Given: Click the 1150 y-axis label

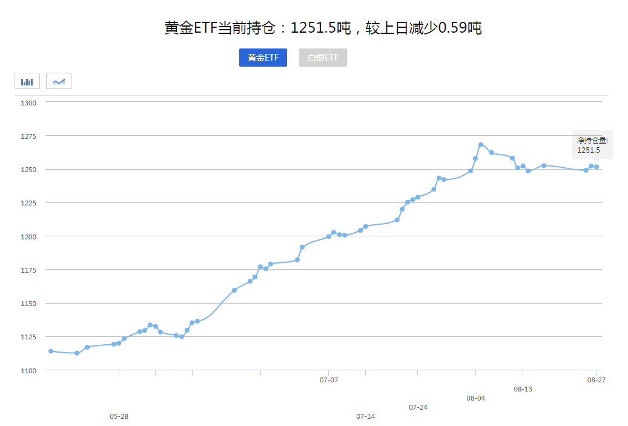Looking at the screenshot, I should click(x=28, y=304).
